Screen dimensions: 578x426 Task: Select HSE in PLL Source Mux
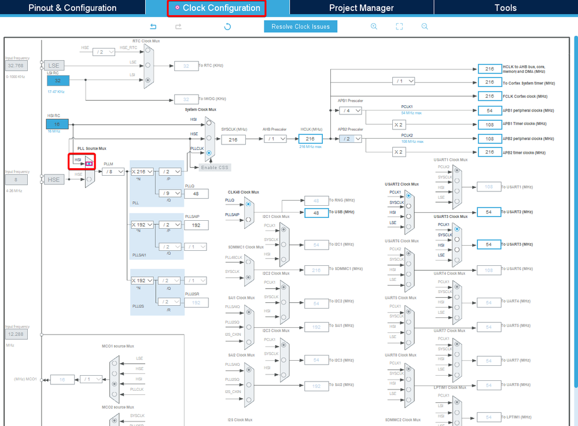click(x=89, y=179)
